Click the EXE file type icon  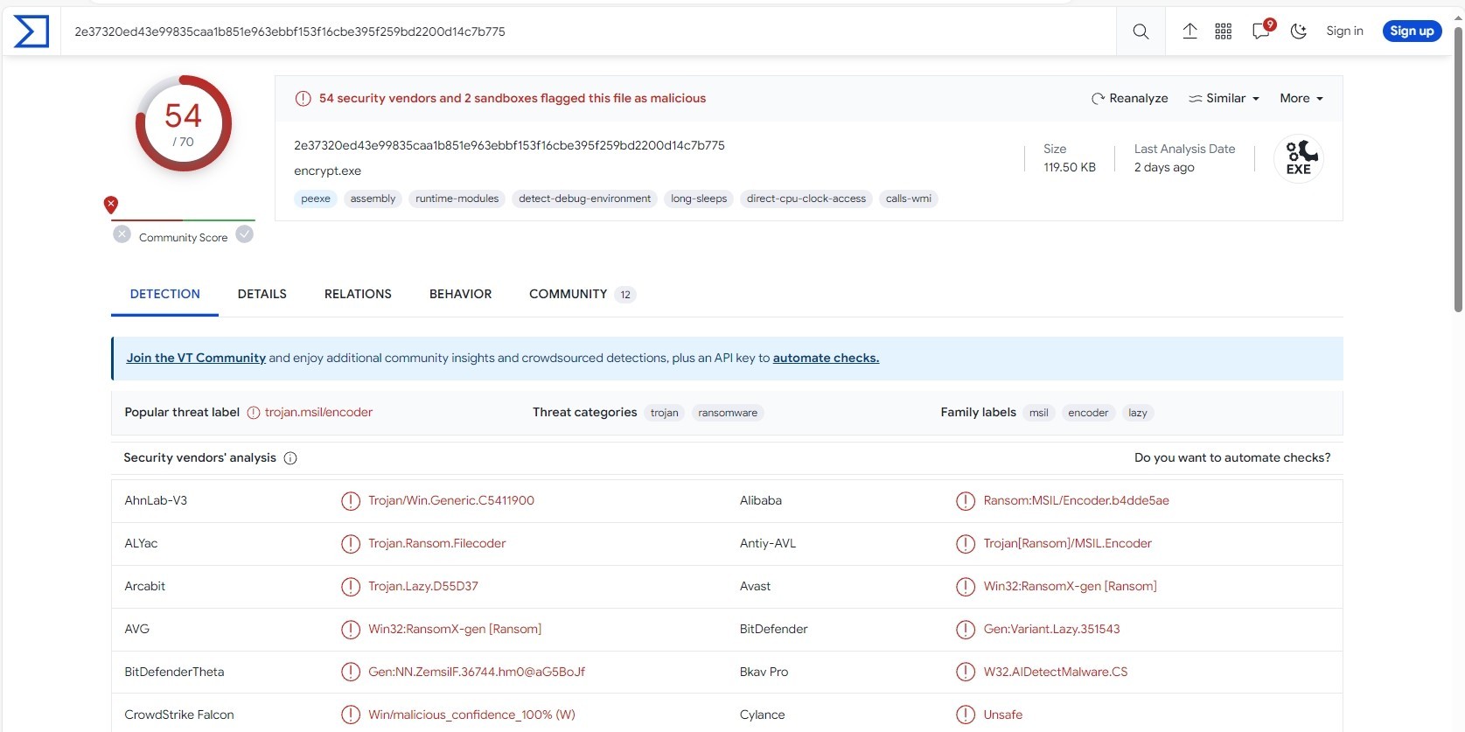(x=1299, y=158)
